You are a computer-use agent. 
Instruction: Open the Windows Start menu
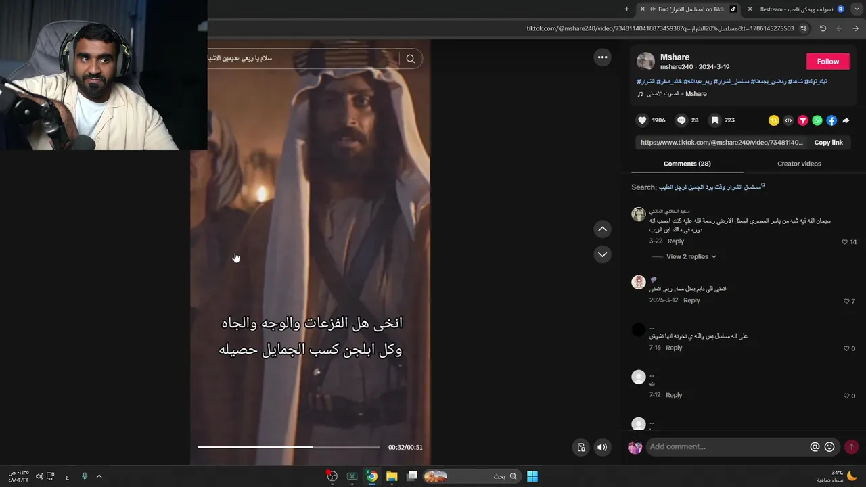point(532,476)
